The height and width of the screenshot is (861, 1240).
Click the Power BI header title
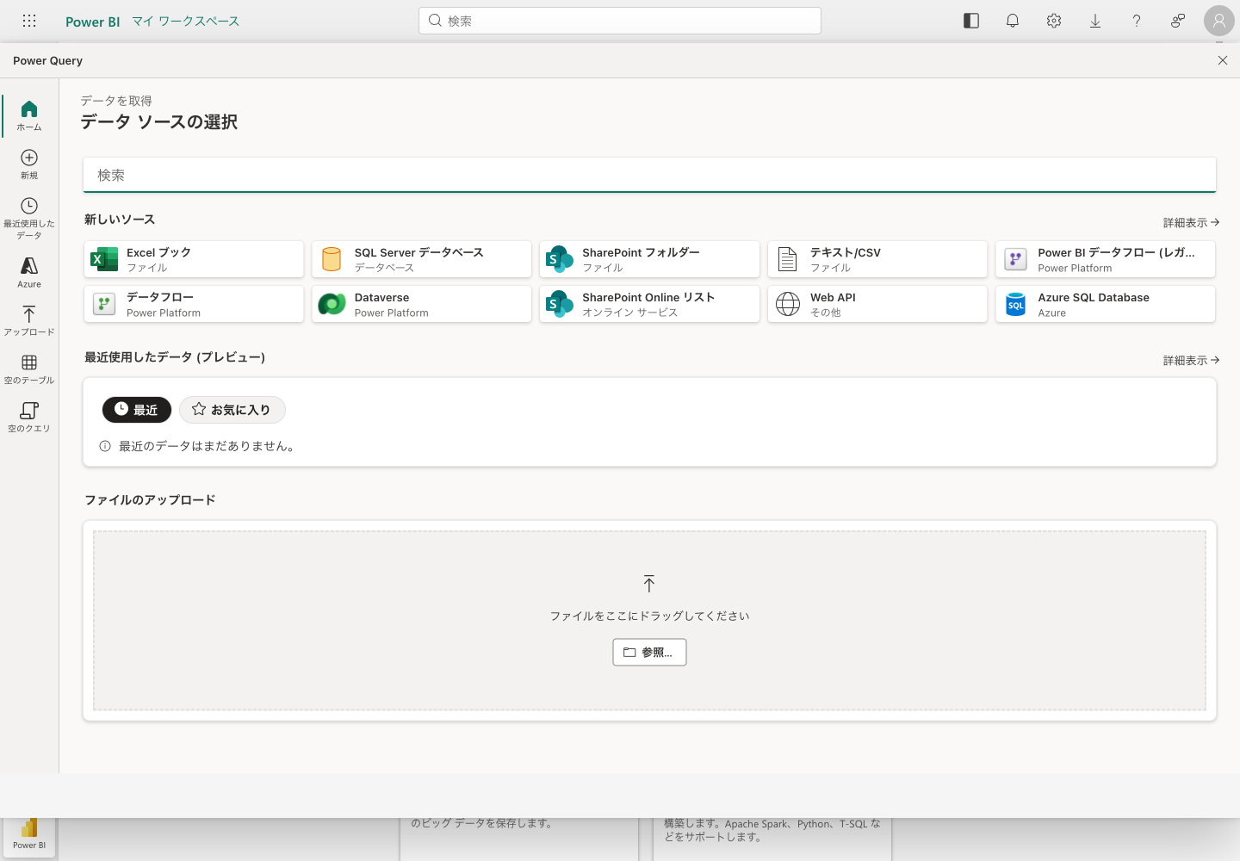click(93, 22)
